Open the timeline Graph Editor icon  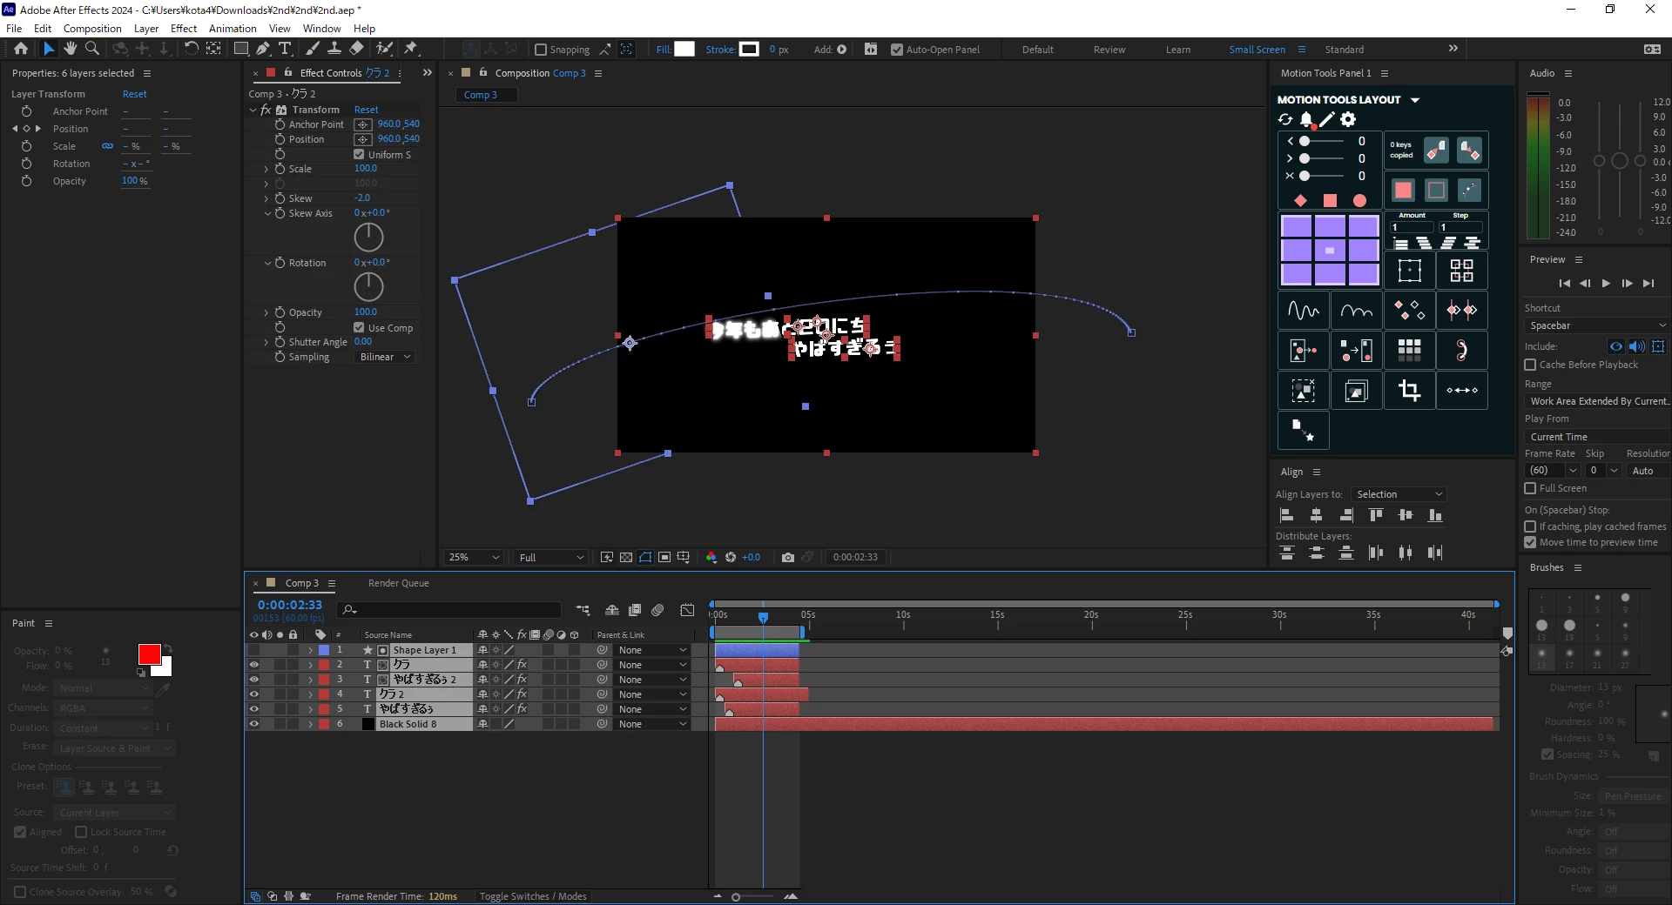[688, 610]
